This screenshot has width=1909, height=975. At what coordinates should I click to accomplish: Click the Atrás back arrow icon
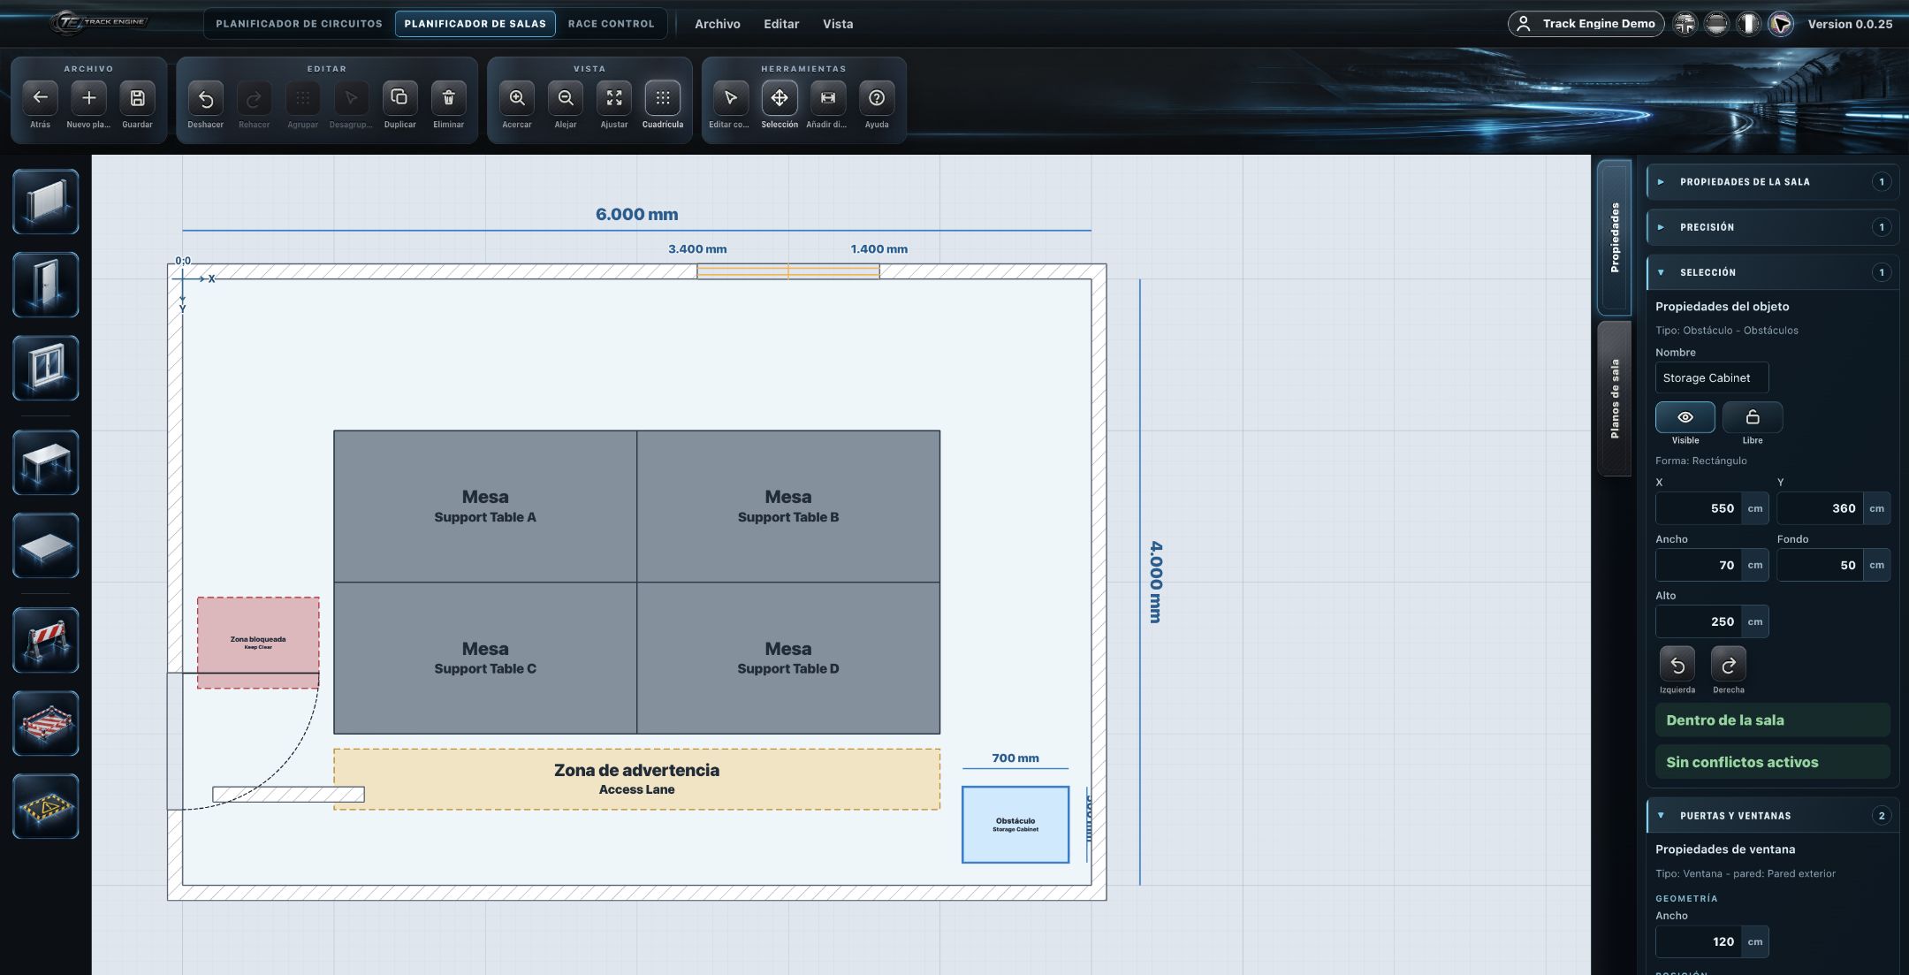41,98
